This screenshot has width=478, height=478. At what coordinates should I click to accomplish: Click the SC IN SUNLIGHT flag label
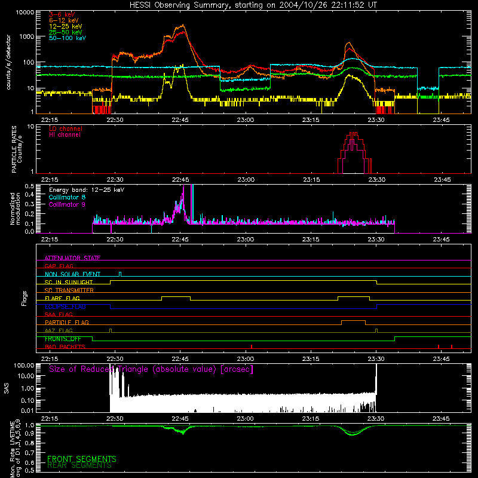click(69, 282)
